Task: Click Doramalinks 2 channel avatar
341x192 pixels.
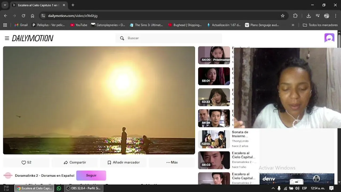Action: tap(8, 175)
